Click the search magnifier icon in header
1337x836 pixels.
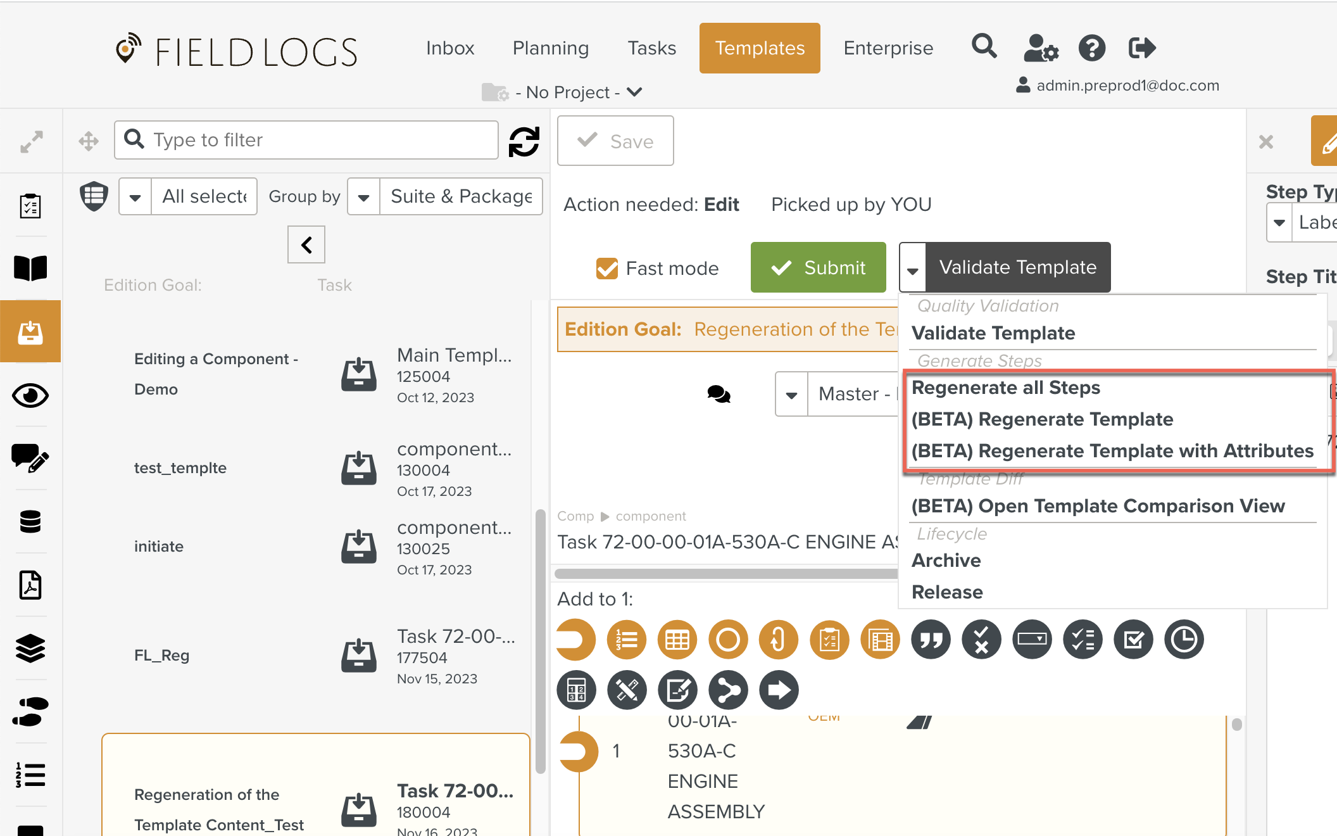[x=984, y=47]
